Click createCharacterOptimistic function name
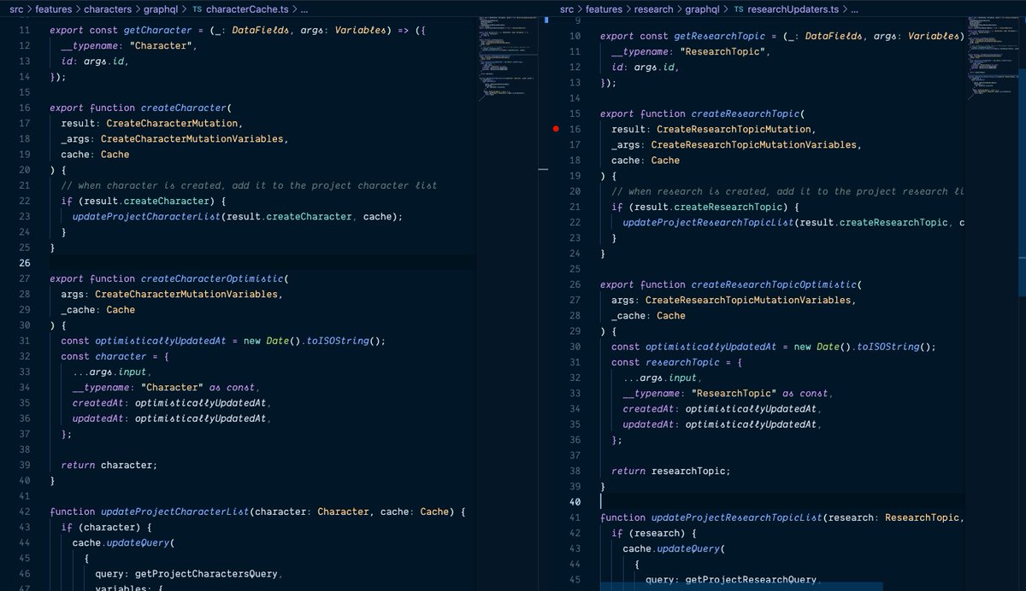Screen dimensions: 1026x591 point(214,278)
